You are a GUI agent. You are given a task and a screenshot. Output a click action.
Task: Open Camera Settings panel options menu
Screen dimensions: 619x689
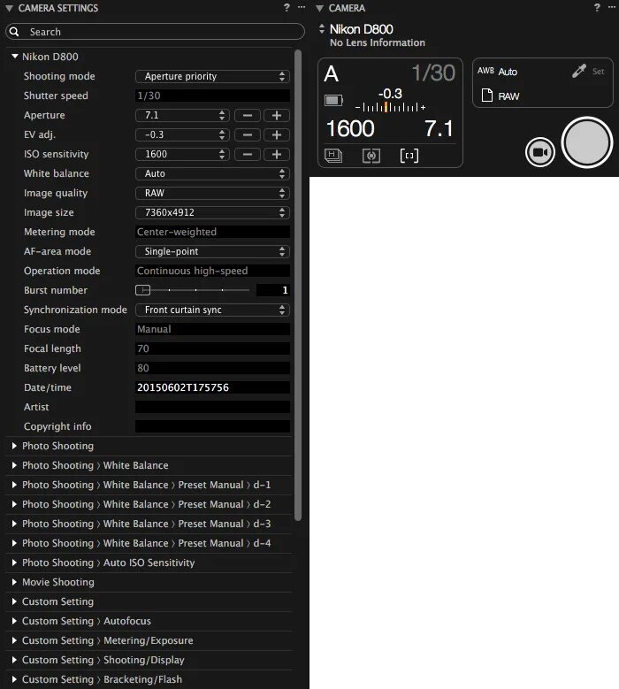click(302, 7)
